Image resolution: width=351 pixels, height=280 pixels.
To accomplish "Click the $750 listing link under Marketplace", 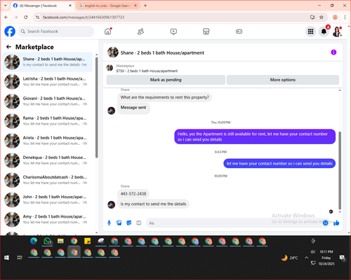I will (x=147, y=71).
